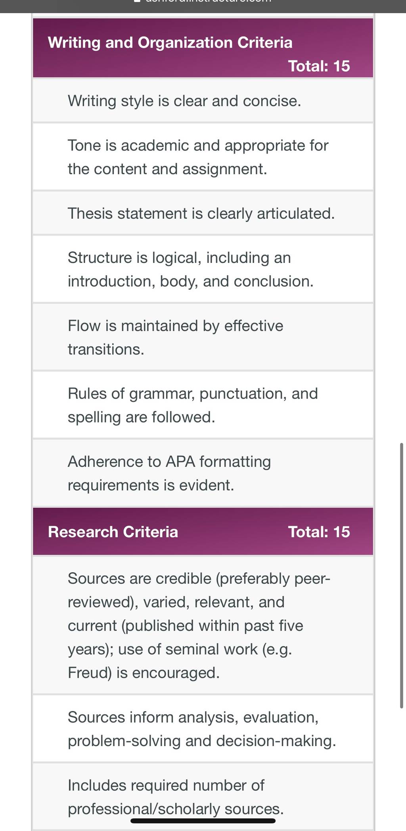Tap the 'Rules of grammar, punctuation' criterion
Viewport: 406px width, 831px height.
click(203, 405)
